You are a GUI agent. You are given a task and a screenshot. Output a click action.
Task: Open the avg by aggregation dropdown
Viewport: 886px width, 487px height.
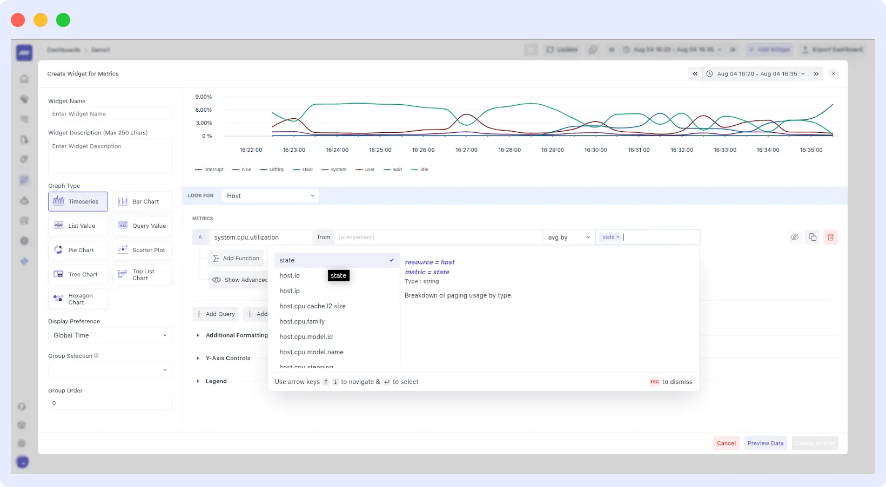pos(568,237)
